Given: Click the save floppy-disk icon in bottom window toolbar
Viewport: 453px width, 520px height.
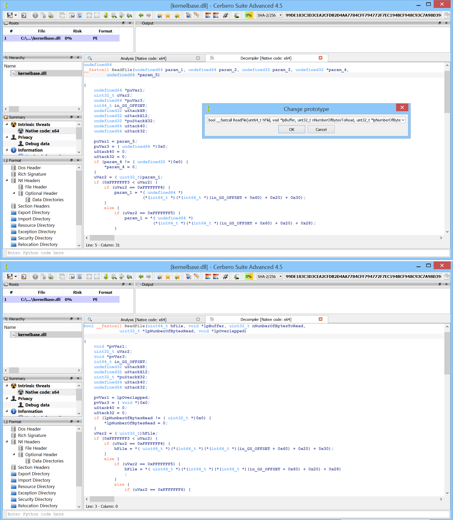Looking at the screenshot, I should [x=10, y=277].
